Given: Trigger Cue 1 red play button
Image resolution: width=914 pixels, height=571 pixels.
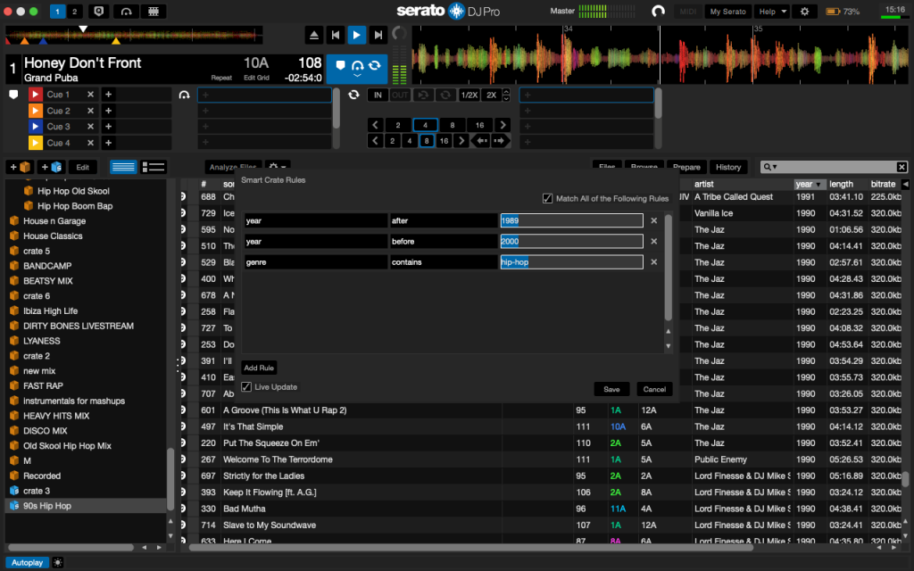Looking at the screenshot, I should pos(36,95).
